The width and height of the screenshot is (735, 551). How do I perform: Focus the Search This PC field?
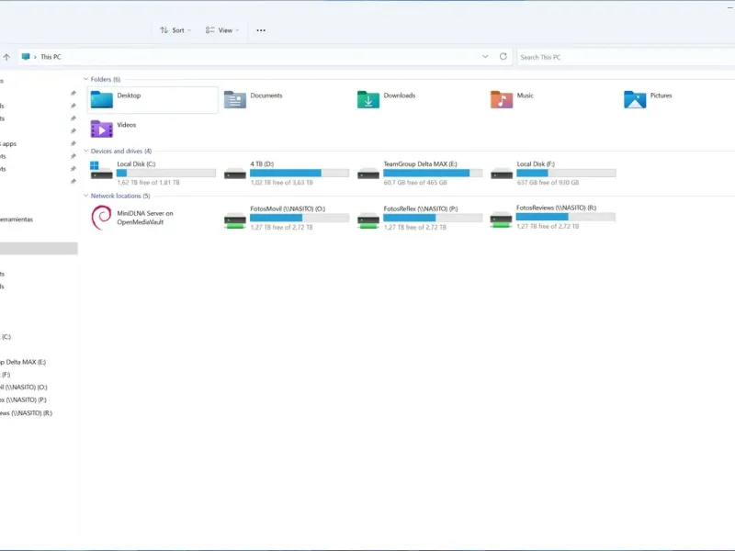coord(626,57)
